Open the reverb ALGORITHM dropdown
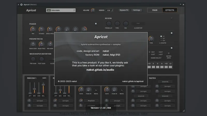The width and height of the screenshot is (207, 116). [x=138, y=23]
